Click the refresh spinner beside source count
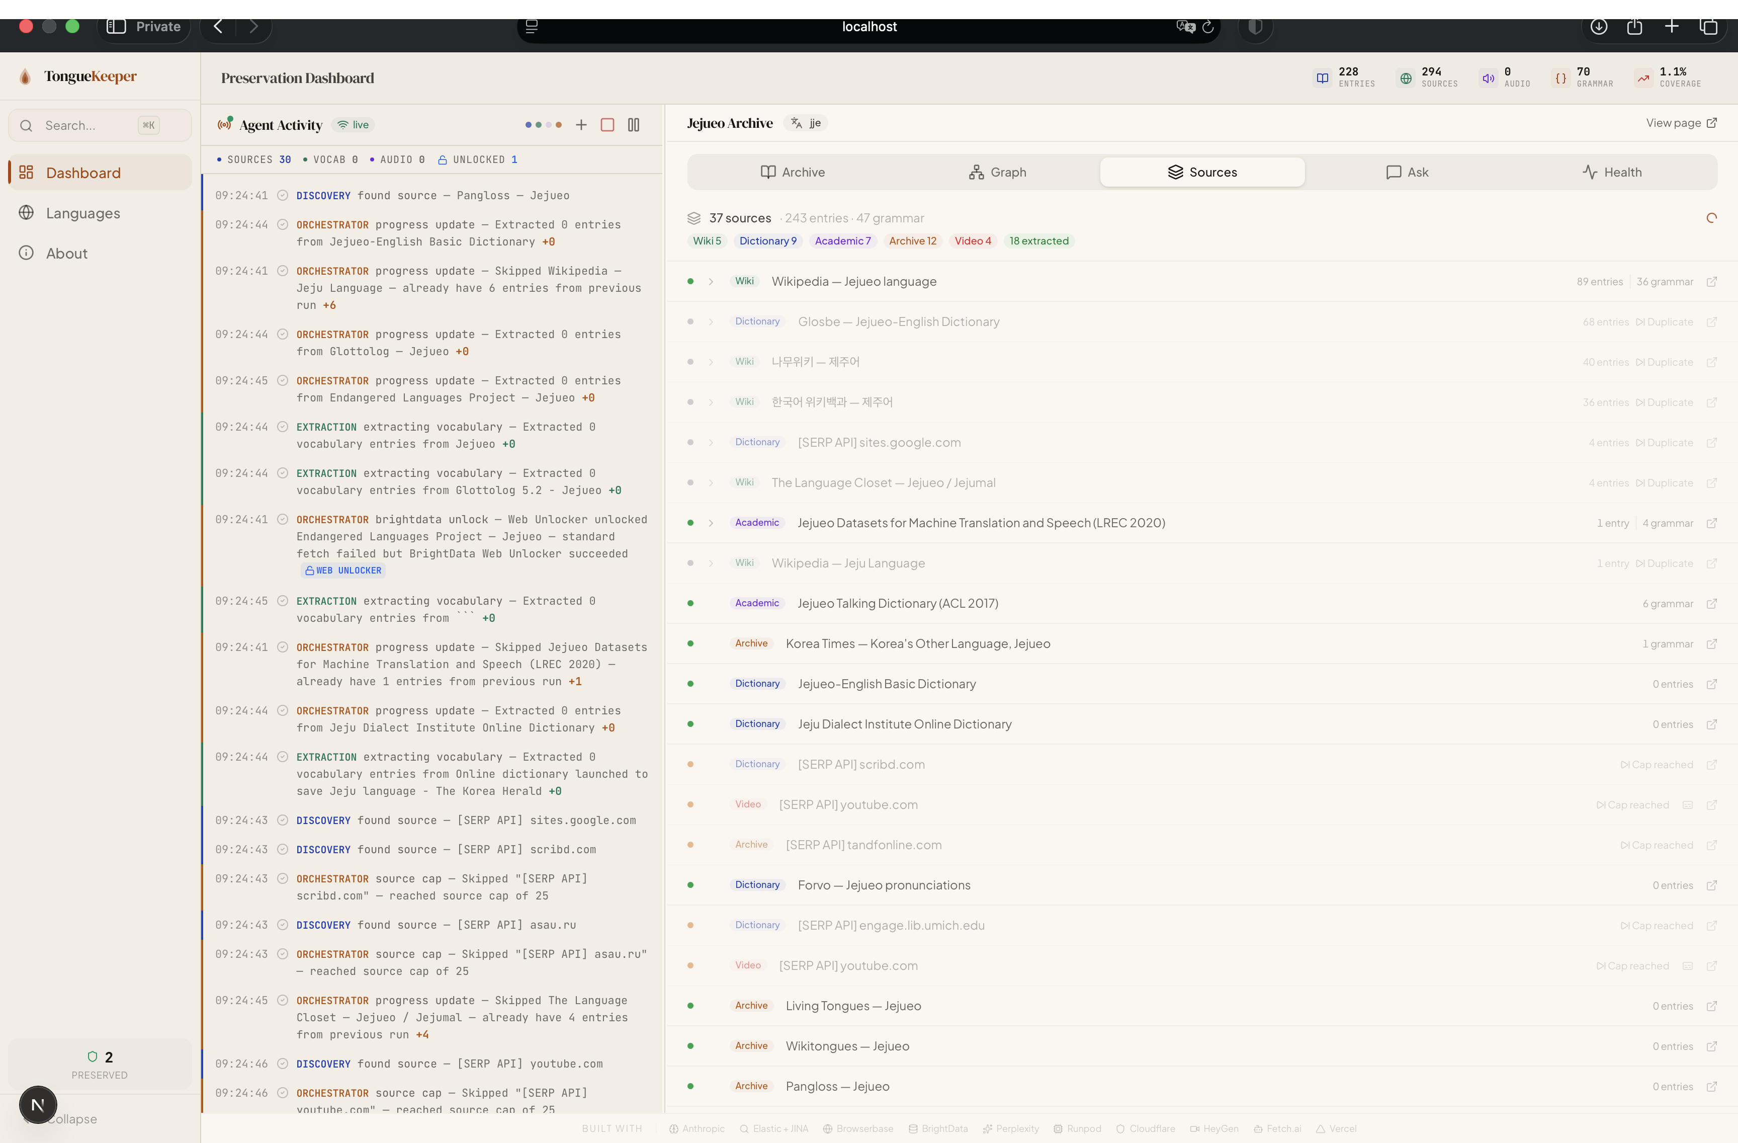The height and width of the screenshot is (1143, 1738). [x=1711, y=218]
